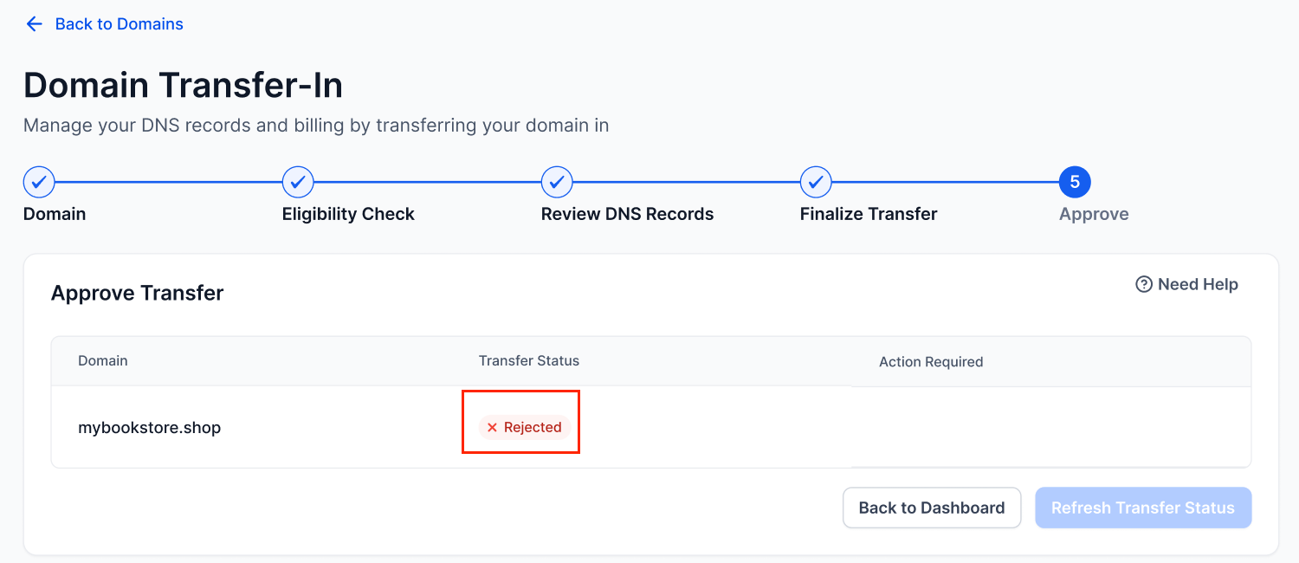Select the Eligibility Check step checkmark circle
This screenshot has width=1299, height=563.
pos(298,183)
